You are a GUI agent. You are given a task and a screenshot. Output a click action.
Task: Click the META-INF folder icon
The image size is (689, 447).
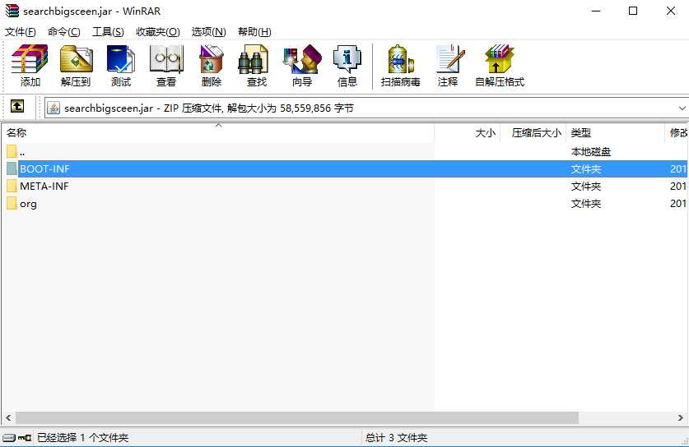pyautogui.click(x=12, y=186)
